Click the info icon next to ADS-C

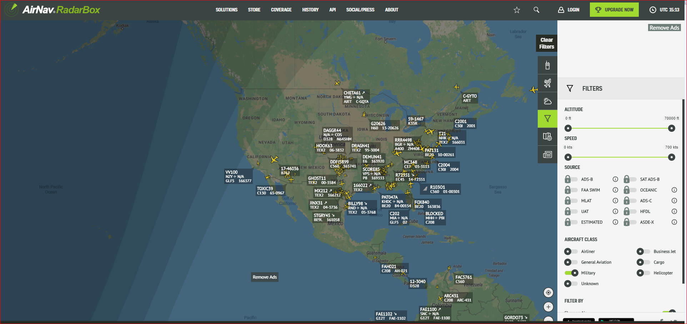pos(674,201)
